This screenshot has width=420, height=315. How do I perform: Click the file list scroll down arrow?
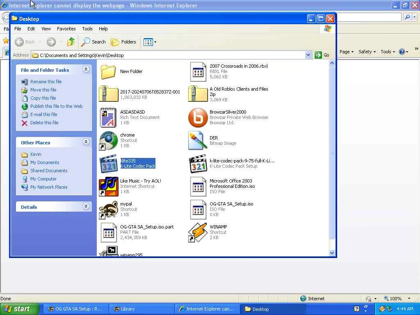(x=332, y=253)
